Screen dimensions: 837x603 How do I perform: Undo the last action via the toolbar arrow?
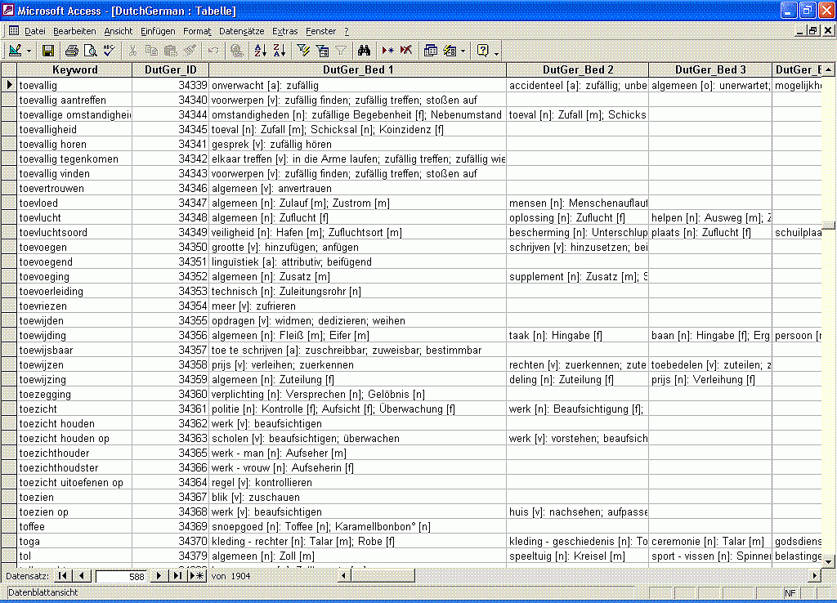click(213, 51)
